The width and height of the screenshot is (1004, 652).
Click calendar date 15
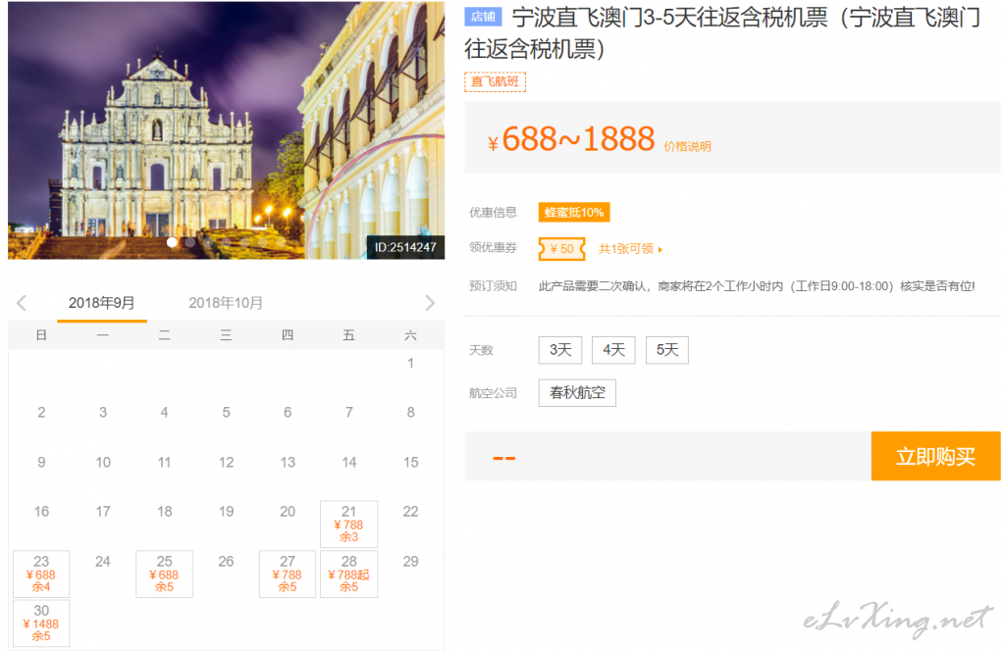(x=410, y=462)
